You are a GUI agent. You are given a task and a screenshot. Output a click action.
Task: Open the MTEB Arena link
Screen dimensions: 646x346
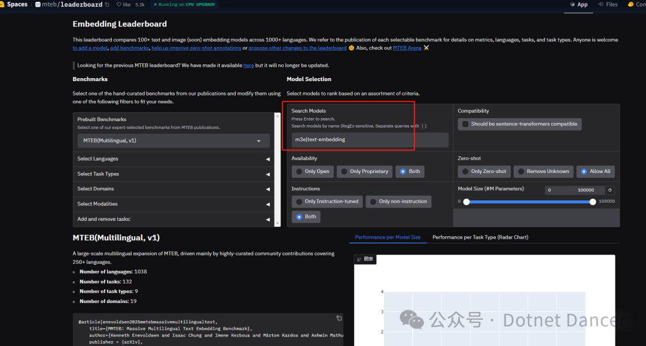[x=407, y=48]
